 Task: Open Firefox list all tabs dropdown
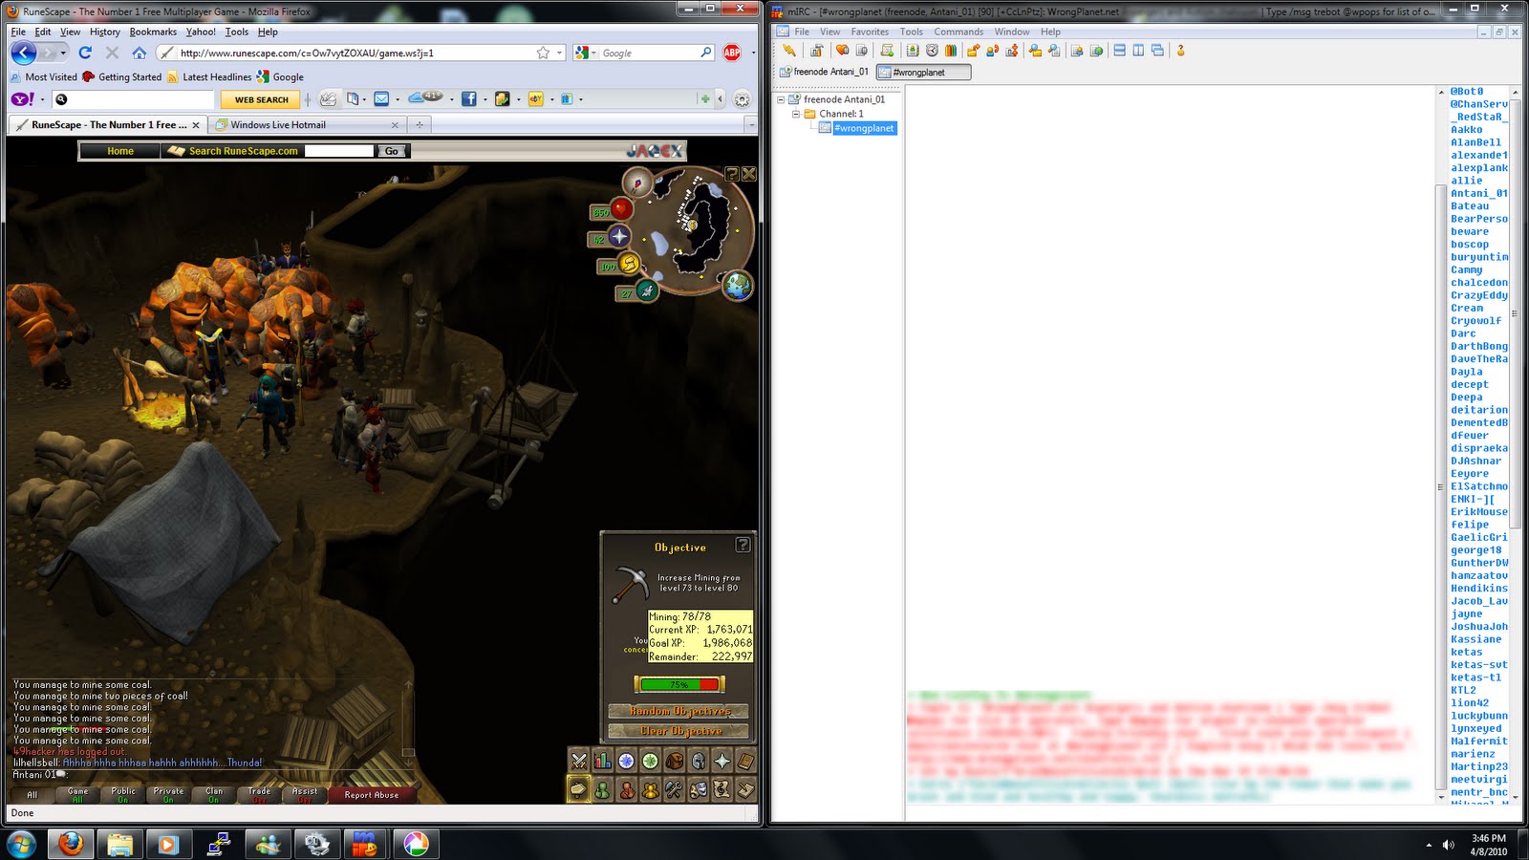pos(751,124)
